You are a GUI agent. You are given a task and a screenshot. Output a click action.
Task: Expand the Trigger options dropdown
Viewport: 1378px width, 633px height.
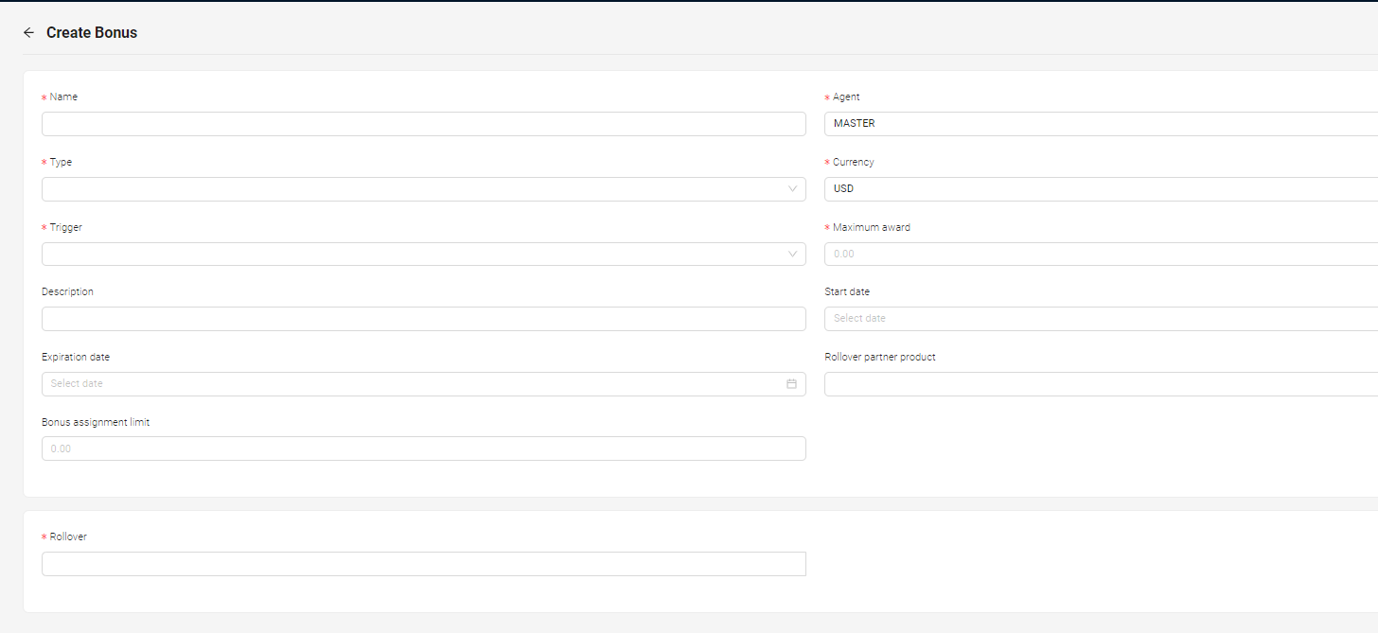coord(424,254)
